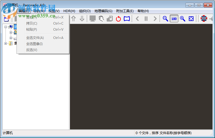Open the 视图(V) menu
The height and width of the screenshot is (138, 215).
(54, 11)
